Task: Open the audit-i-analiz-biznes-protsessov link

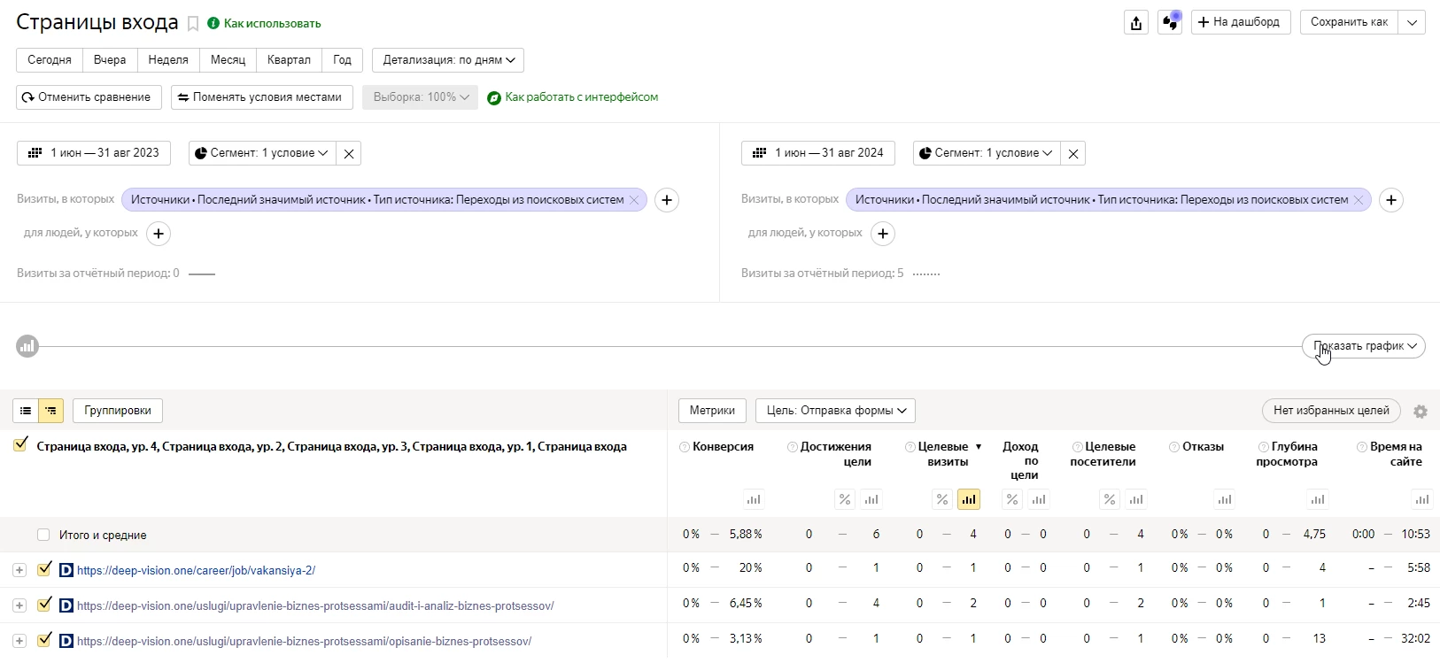Action: point(315,606)
